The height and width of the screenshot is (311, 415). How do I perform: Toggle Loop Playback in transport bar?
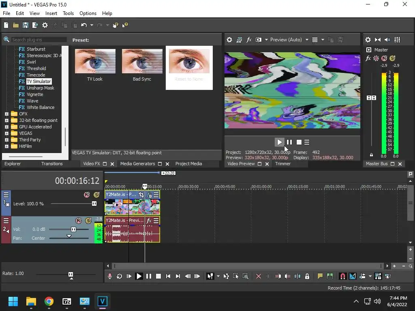pyautogui.click(x=120, y=276)
